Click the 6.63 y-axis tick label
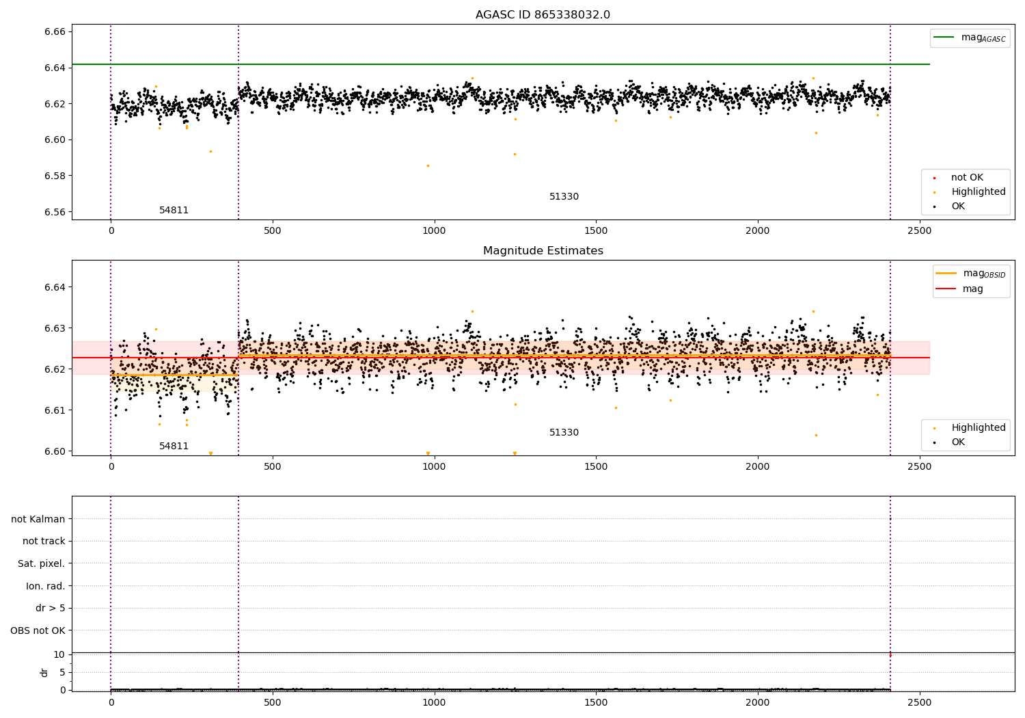 55,329
